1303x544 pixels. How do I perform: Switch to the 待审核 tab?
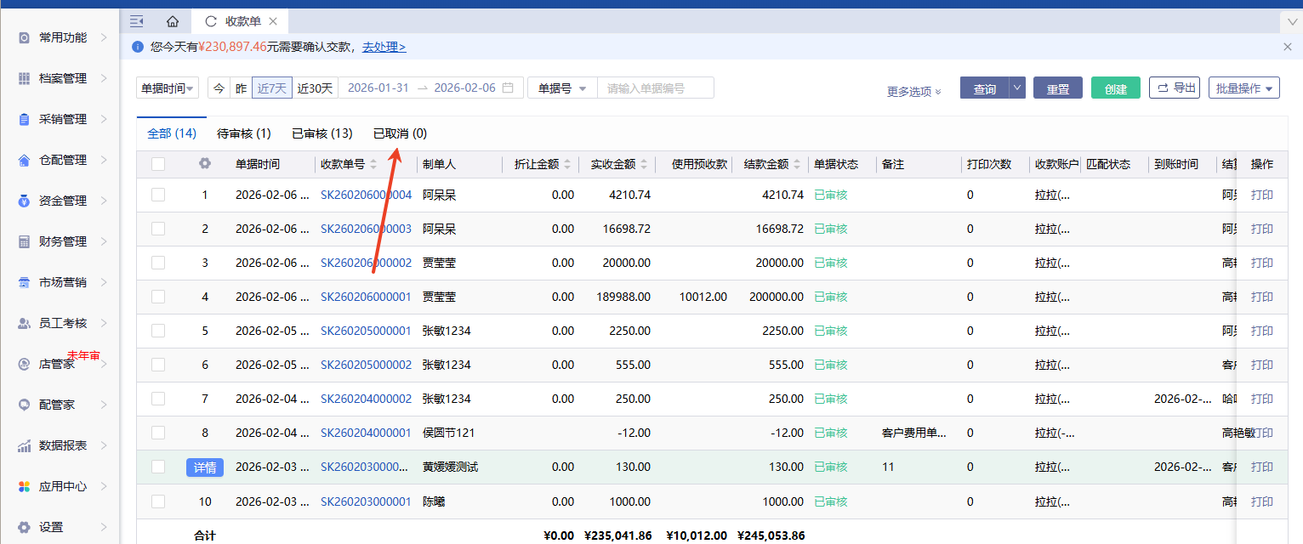click(243, 133)
